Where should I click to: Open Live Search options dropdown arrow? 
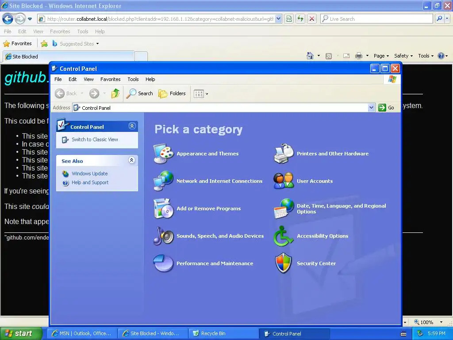[x=447, y=19]
